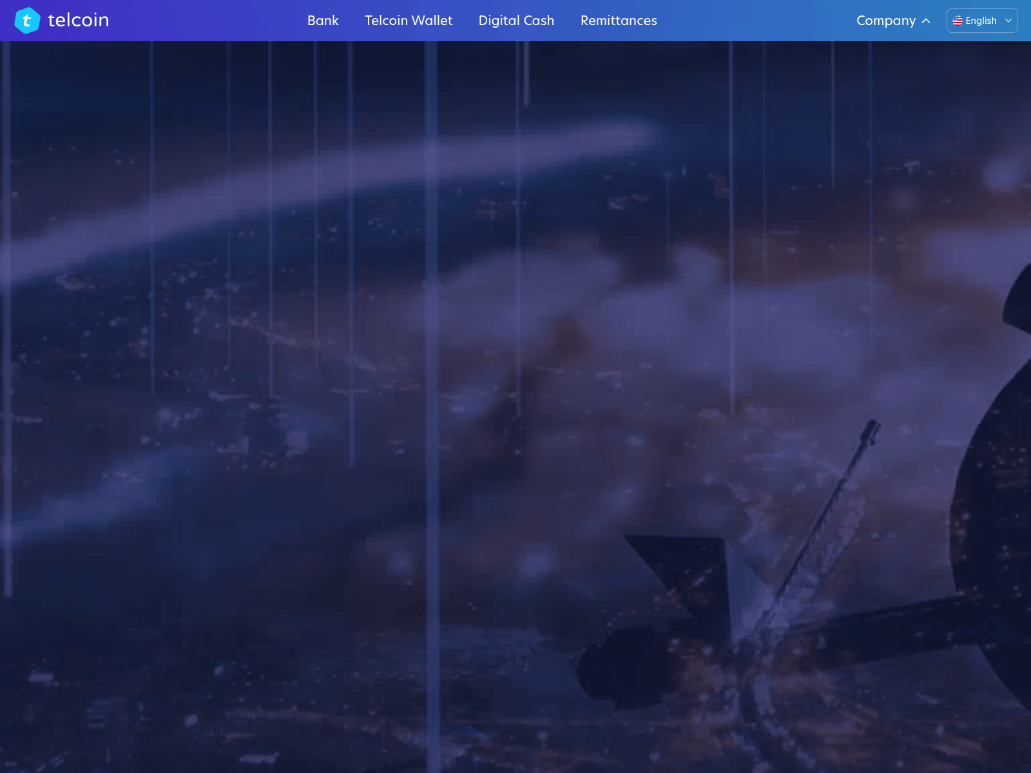Navigate to Digital Cash
The width and height of the screenshot is (1031, 773).
pyautogui.click(x=515, y=21)
